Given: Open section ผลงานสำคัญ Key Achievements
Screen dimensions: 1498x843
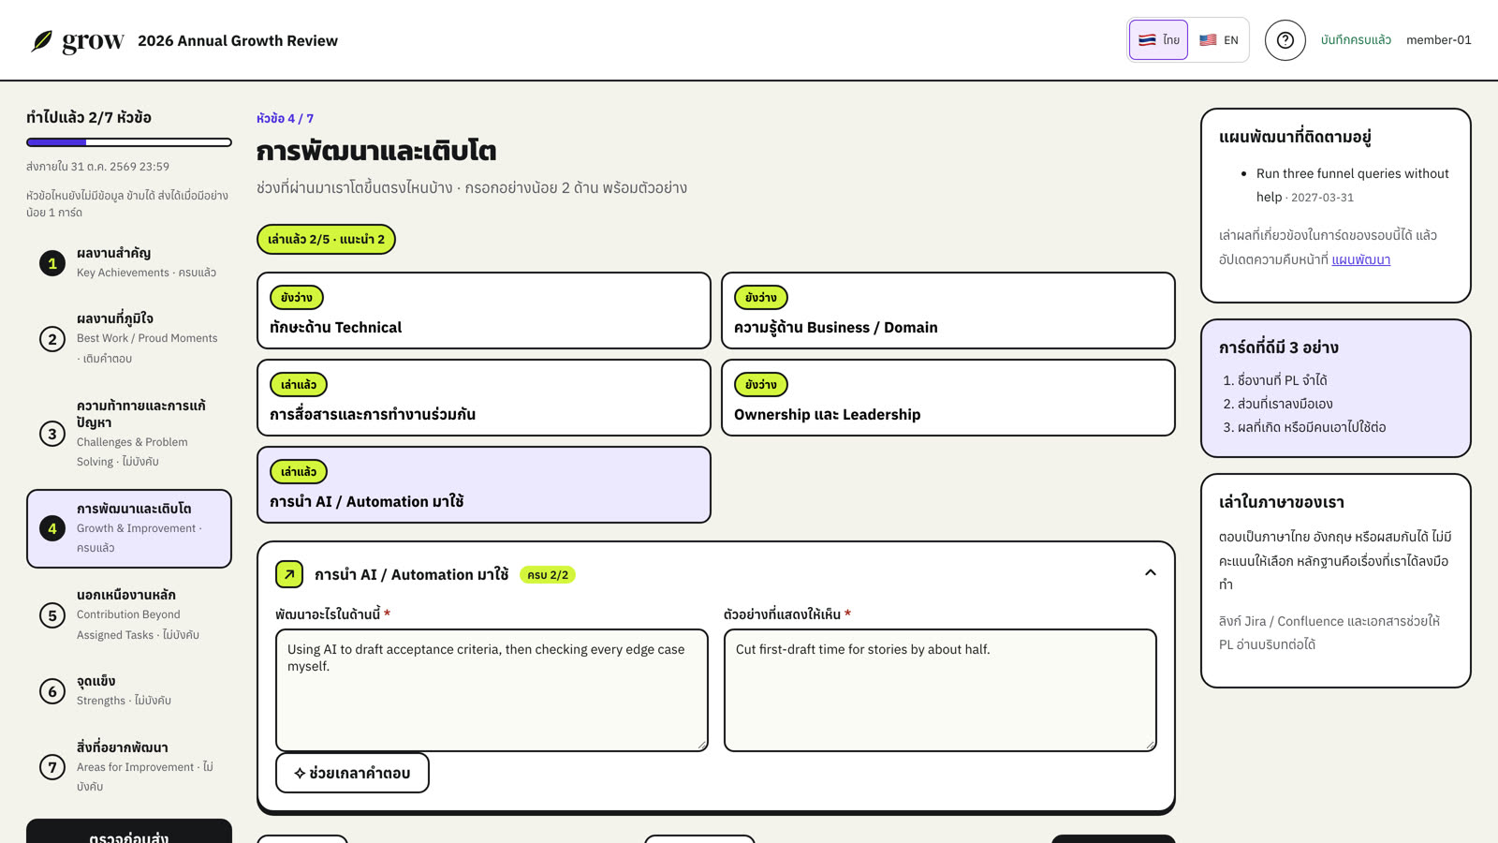Looking at the screenshot, I should [x=129, y=263].
